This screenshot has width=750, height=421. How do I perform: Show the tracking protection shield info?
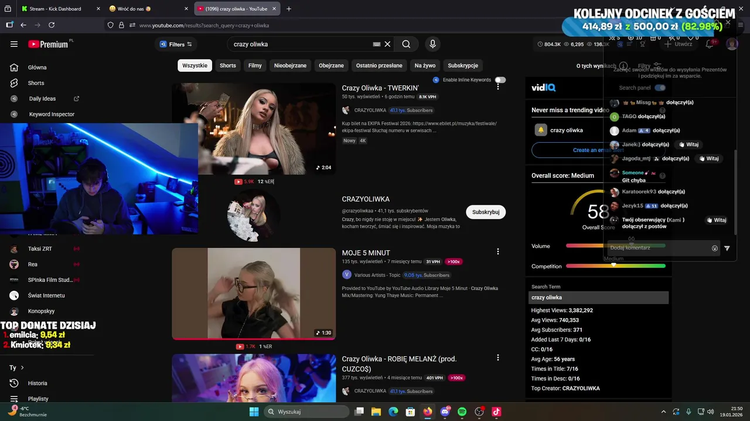click(x=110, y=25)
